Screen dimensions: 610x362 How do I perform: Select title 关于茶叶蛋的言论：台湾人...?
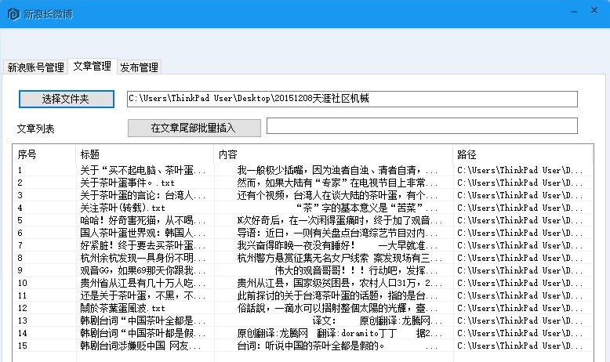(143, 195)
